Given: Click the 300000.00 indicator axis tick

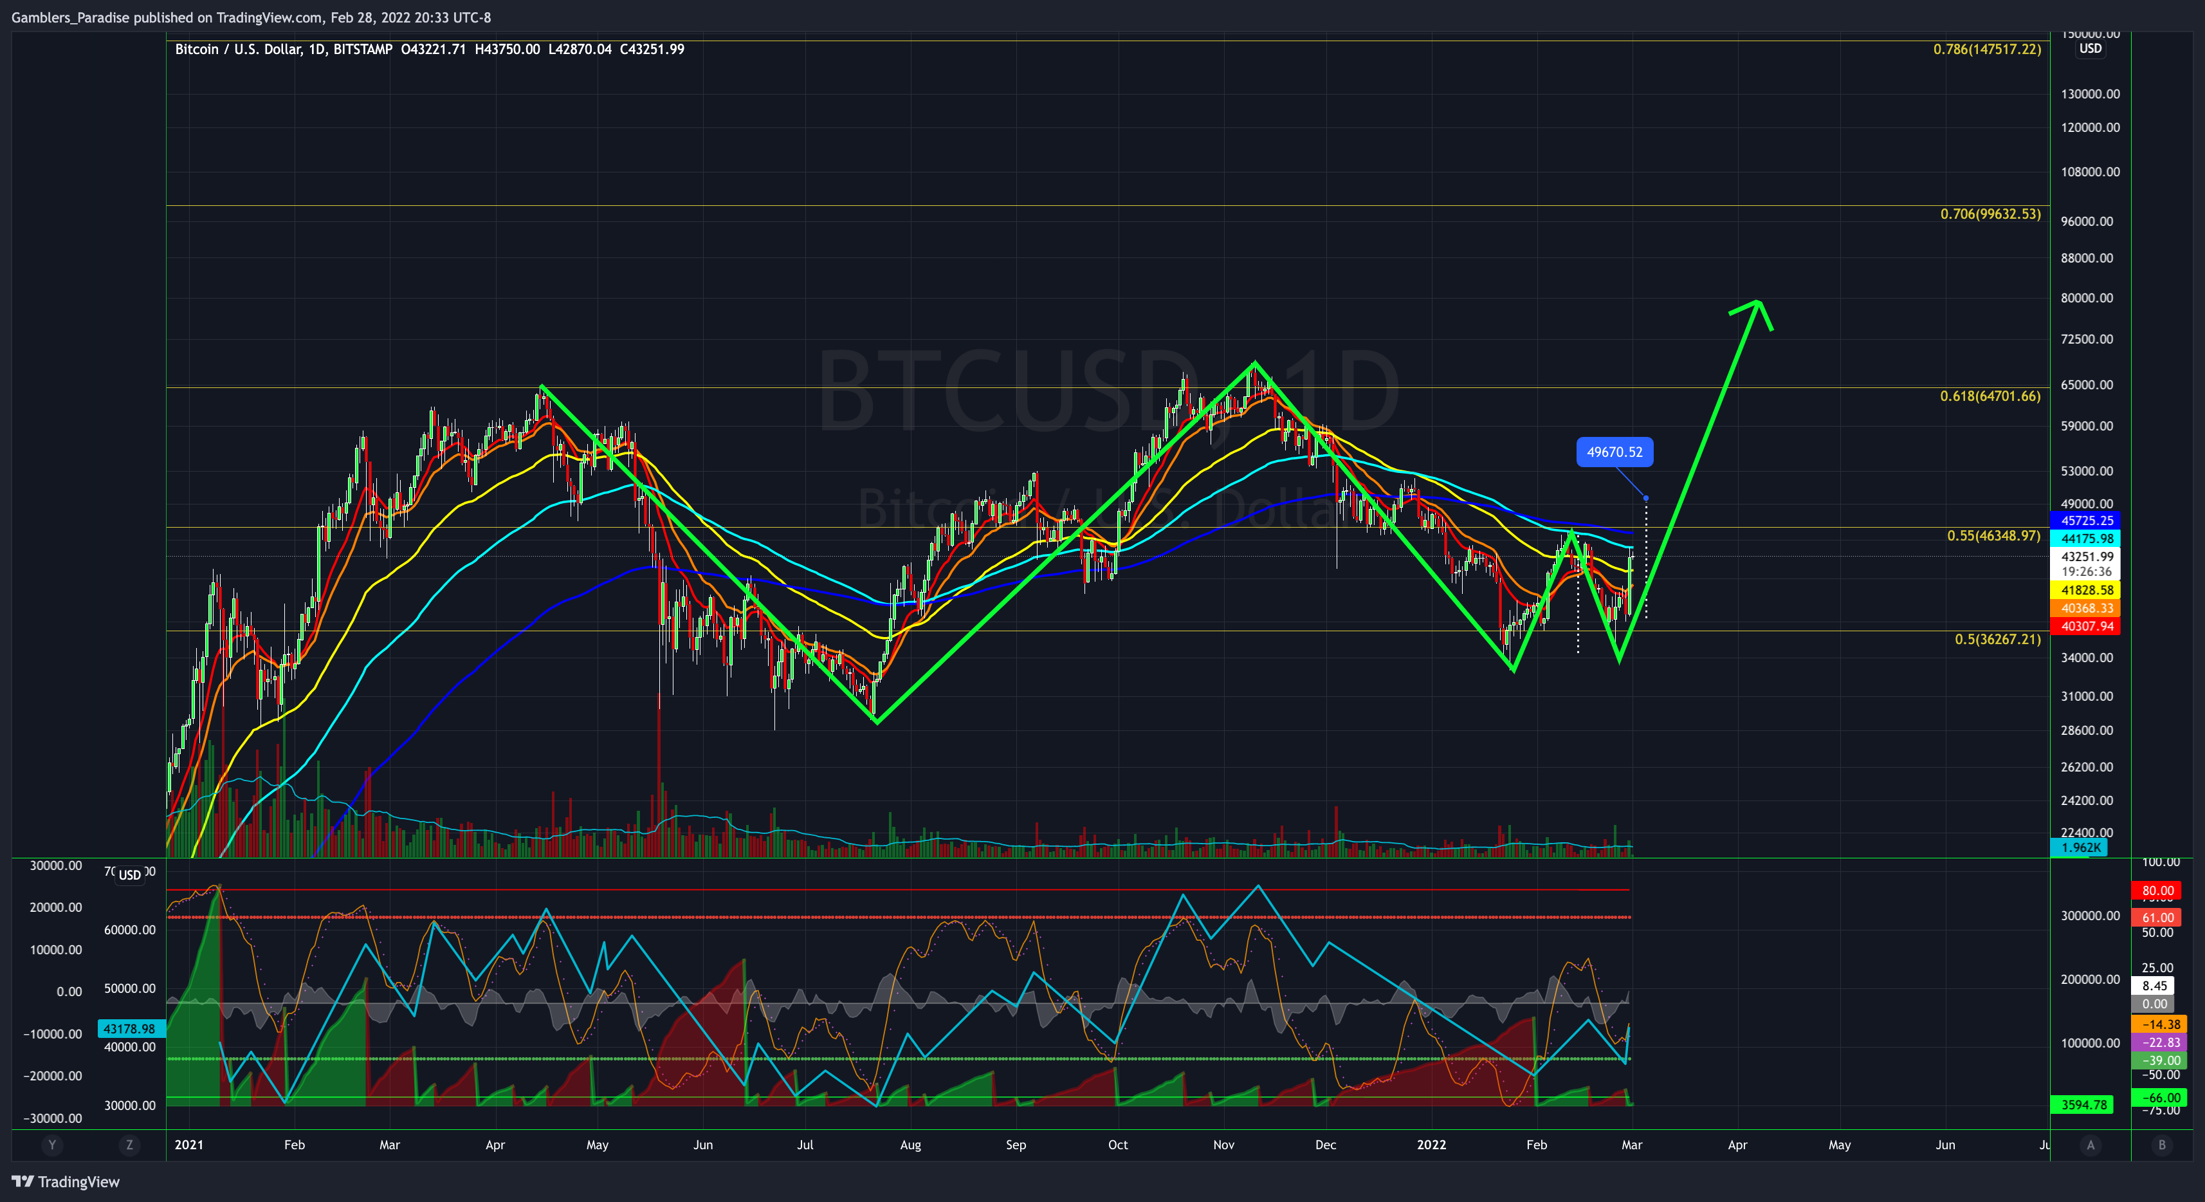Looking at the screenshot, I should point(2091,916).
